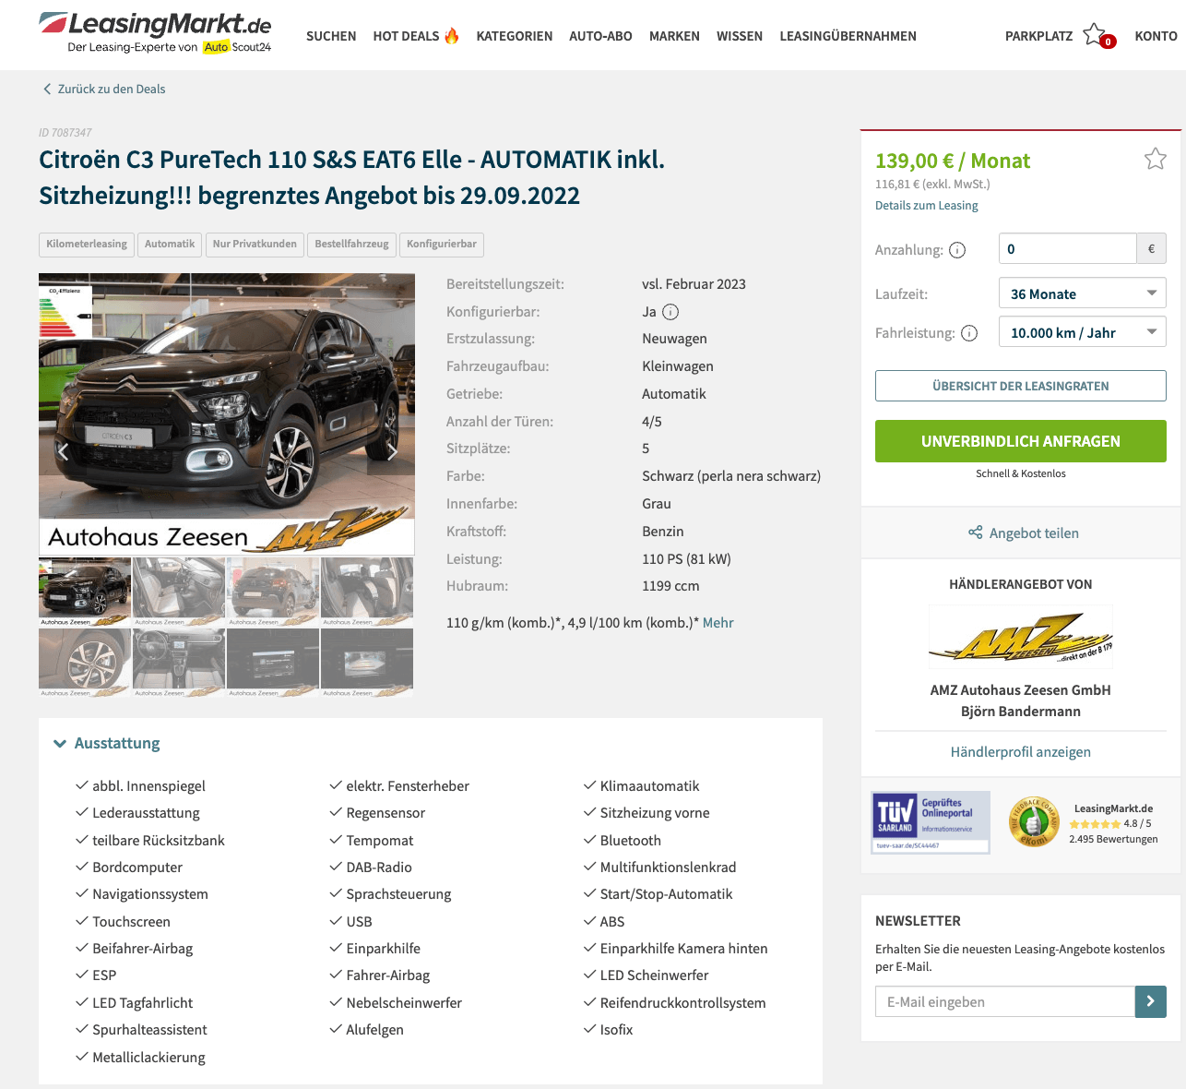1186x1089 pixels.
Task: Open the TÜV Saarland certification badge
Action: point(931,821)
